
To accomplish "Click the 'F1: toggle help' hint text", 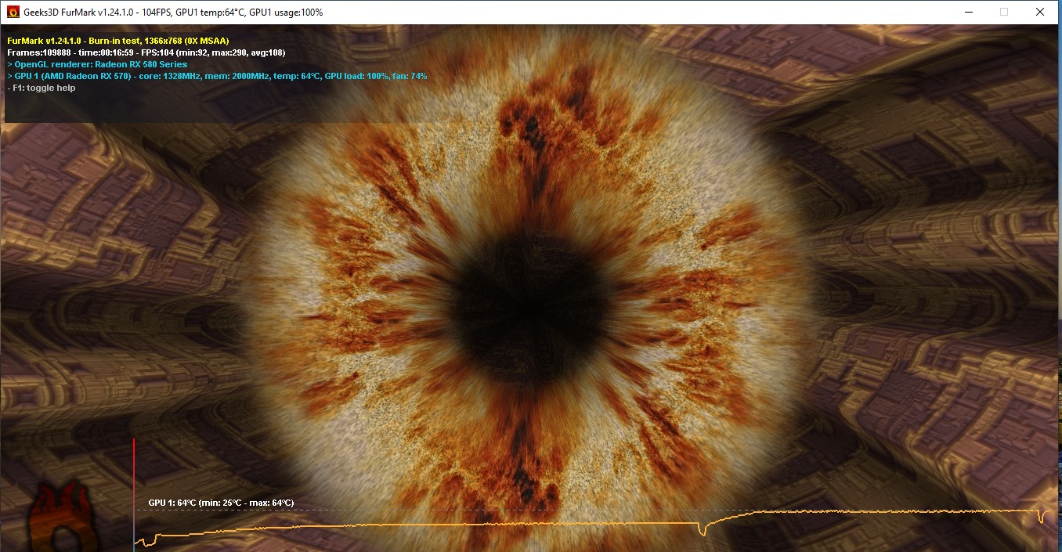I will 42,88.
